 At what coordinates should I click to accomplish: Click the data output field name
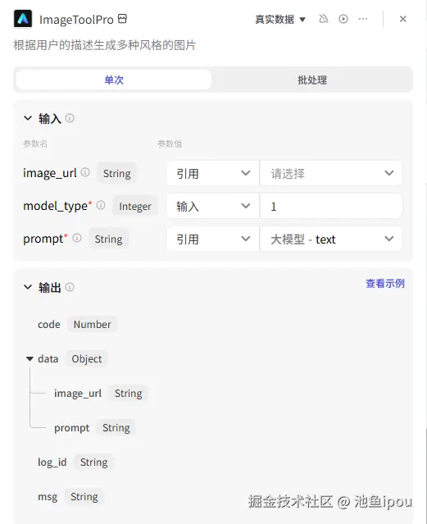(48, 359)
